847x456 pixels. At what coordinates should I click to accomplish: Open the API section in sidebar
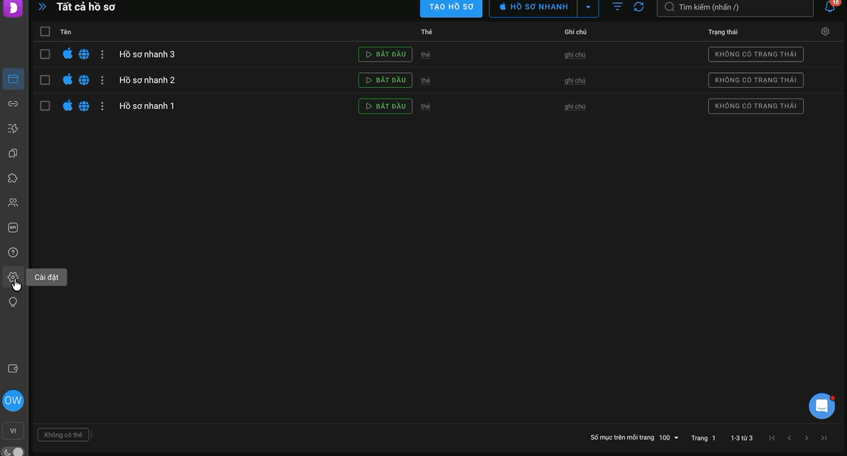(13, 227)
